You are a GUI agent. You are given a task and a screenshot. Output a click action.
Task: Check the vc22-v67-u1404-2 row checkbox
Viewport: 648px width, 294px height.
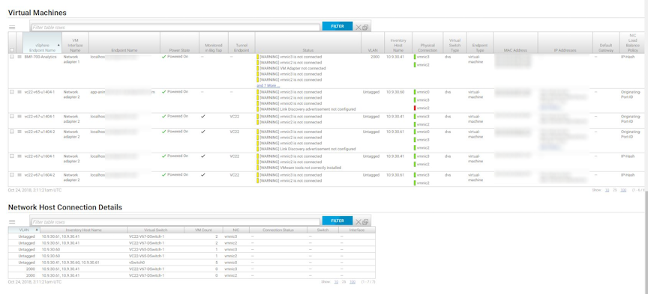12,132
